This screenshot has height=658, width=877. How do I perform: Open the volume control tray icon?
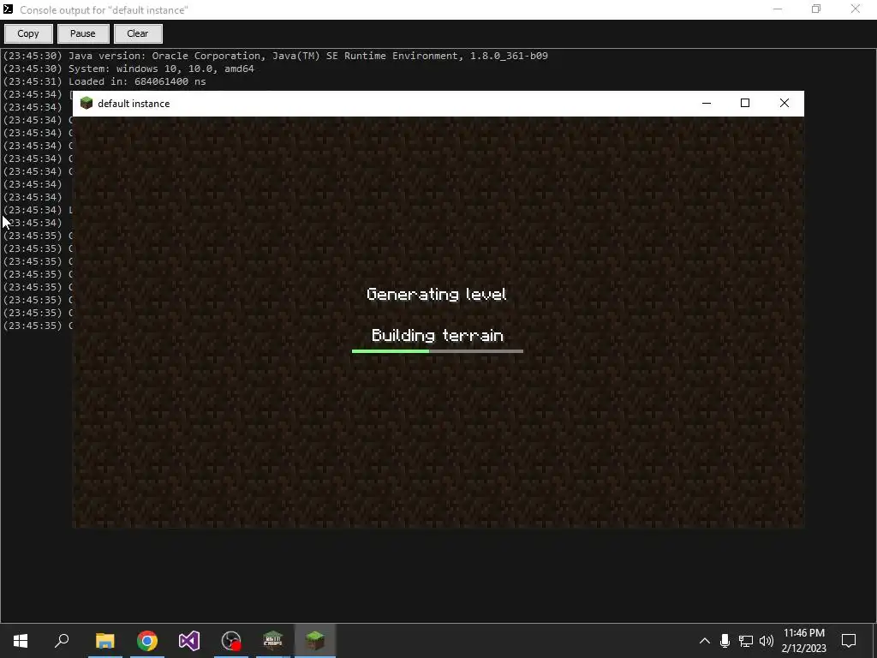coord(767,641)
